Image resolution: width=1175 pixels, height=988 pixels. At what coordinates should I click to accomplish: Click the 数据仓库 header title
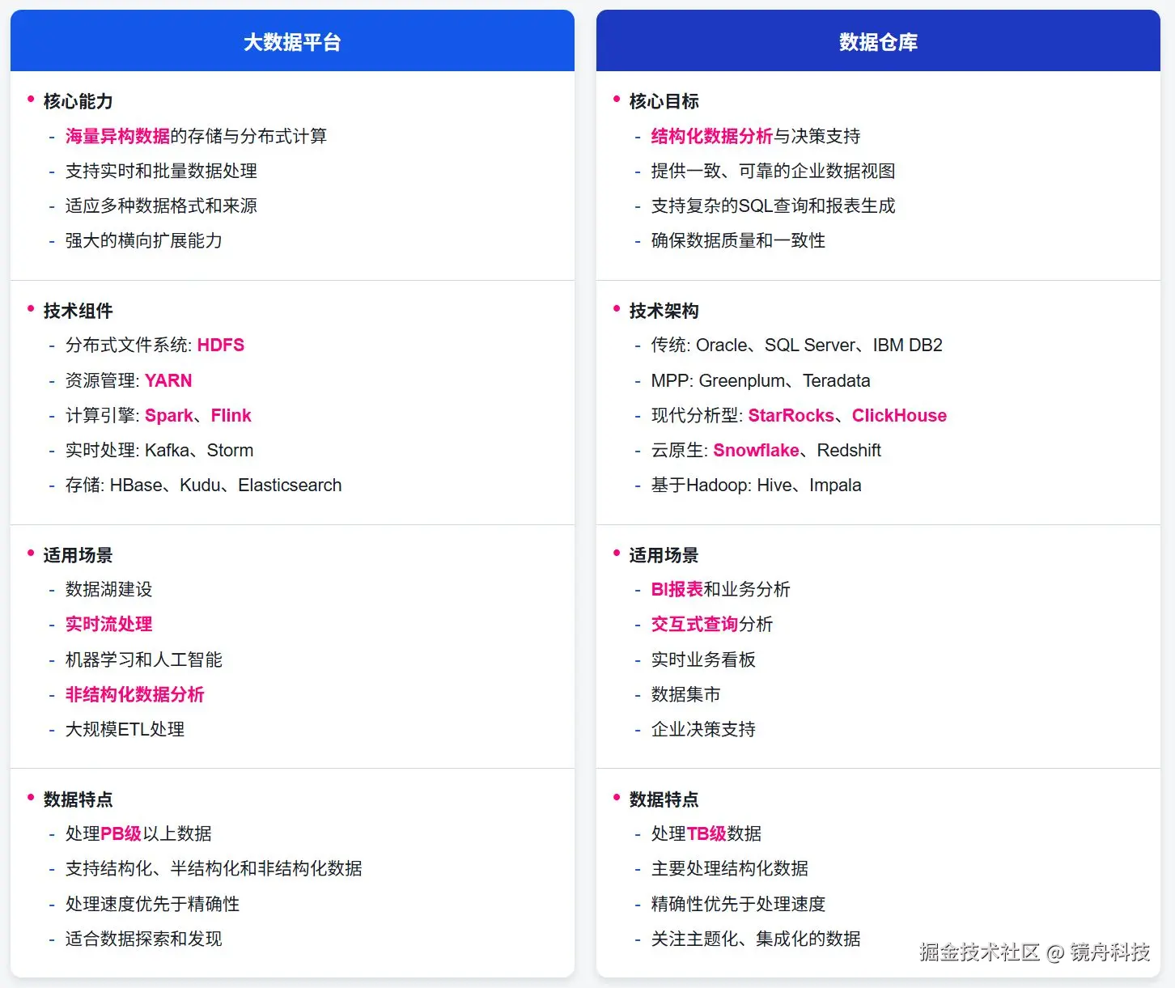click(878, 42)
